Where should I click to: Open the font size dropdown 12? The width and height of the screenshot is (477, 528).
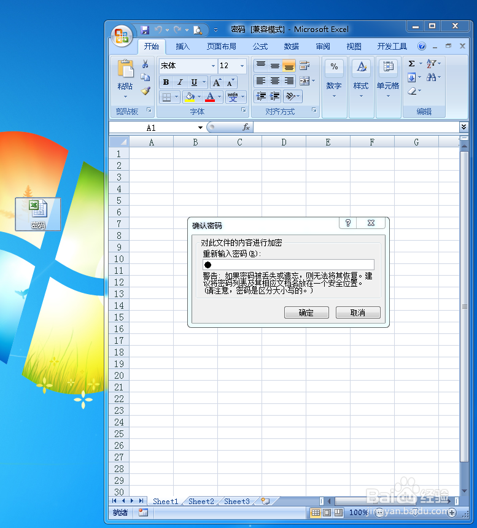(x=242, y=66)
